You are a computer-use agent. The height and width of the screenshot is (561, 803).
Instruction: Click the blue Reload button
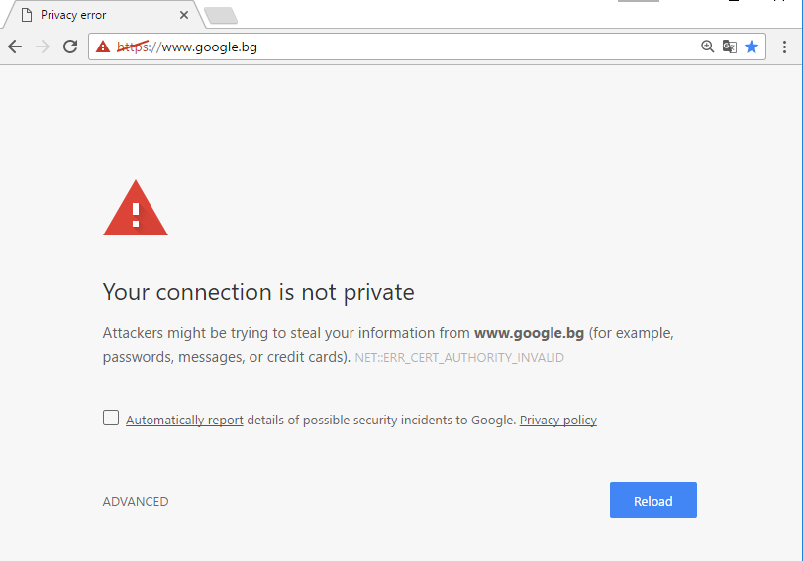click(652, 500)
